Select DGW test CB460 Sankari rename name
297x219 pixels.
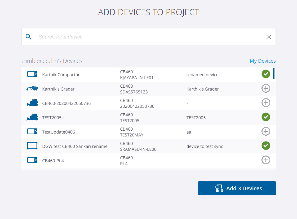(75, 146)
